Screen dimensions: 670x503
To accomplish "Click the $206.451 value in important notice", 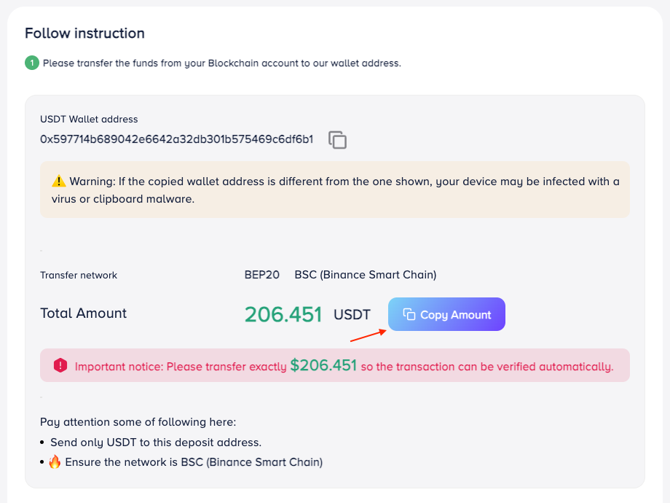I will coord(323,366).
